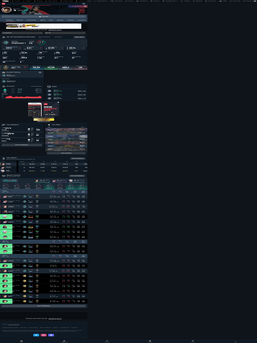Click the Peak Rating Platinum 2 badge
Screen dimensions: 257x343
pos(4,81)
